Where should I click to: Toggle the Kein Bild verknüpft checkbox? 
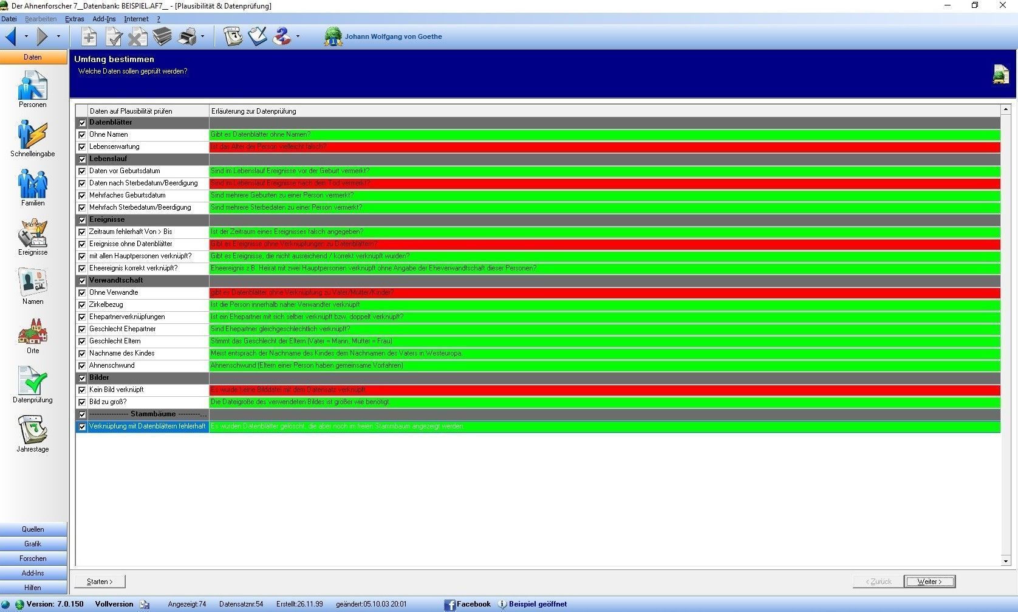[x=82, y=390]
